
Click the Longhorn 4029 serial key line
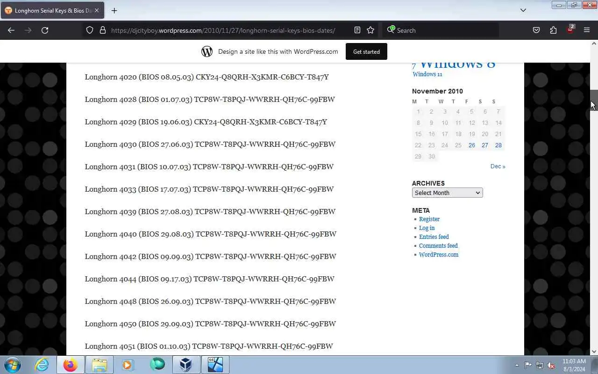[206, 122]
